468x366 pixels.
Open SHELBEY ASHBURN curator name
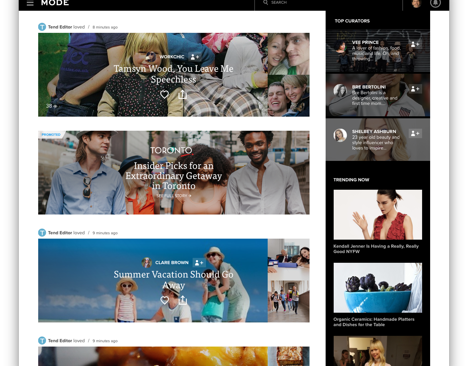click(x=374, y=132)
